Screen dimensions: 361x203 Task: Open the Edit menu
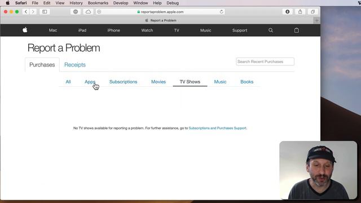tap(47, 3)
